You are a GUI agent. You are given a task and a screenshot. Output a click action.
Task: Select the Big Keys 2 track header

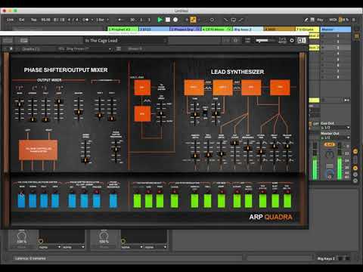(x=248, y=29)
